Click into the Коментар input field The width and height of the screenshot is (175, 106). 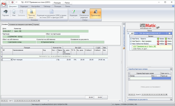[x=51, y=31]
